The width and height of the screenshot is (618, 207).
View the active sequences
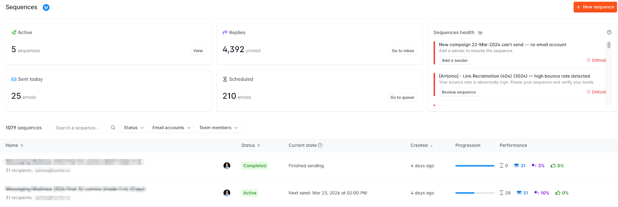coord(198,51)
